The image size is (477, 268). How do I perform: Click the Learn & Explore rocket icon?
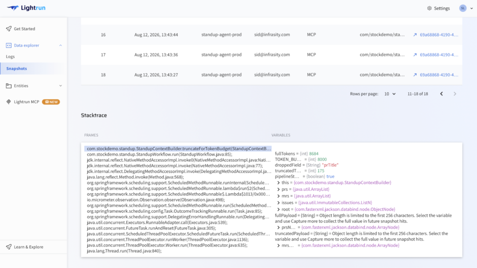pos(8,247)
